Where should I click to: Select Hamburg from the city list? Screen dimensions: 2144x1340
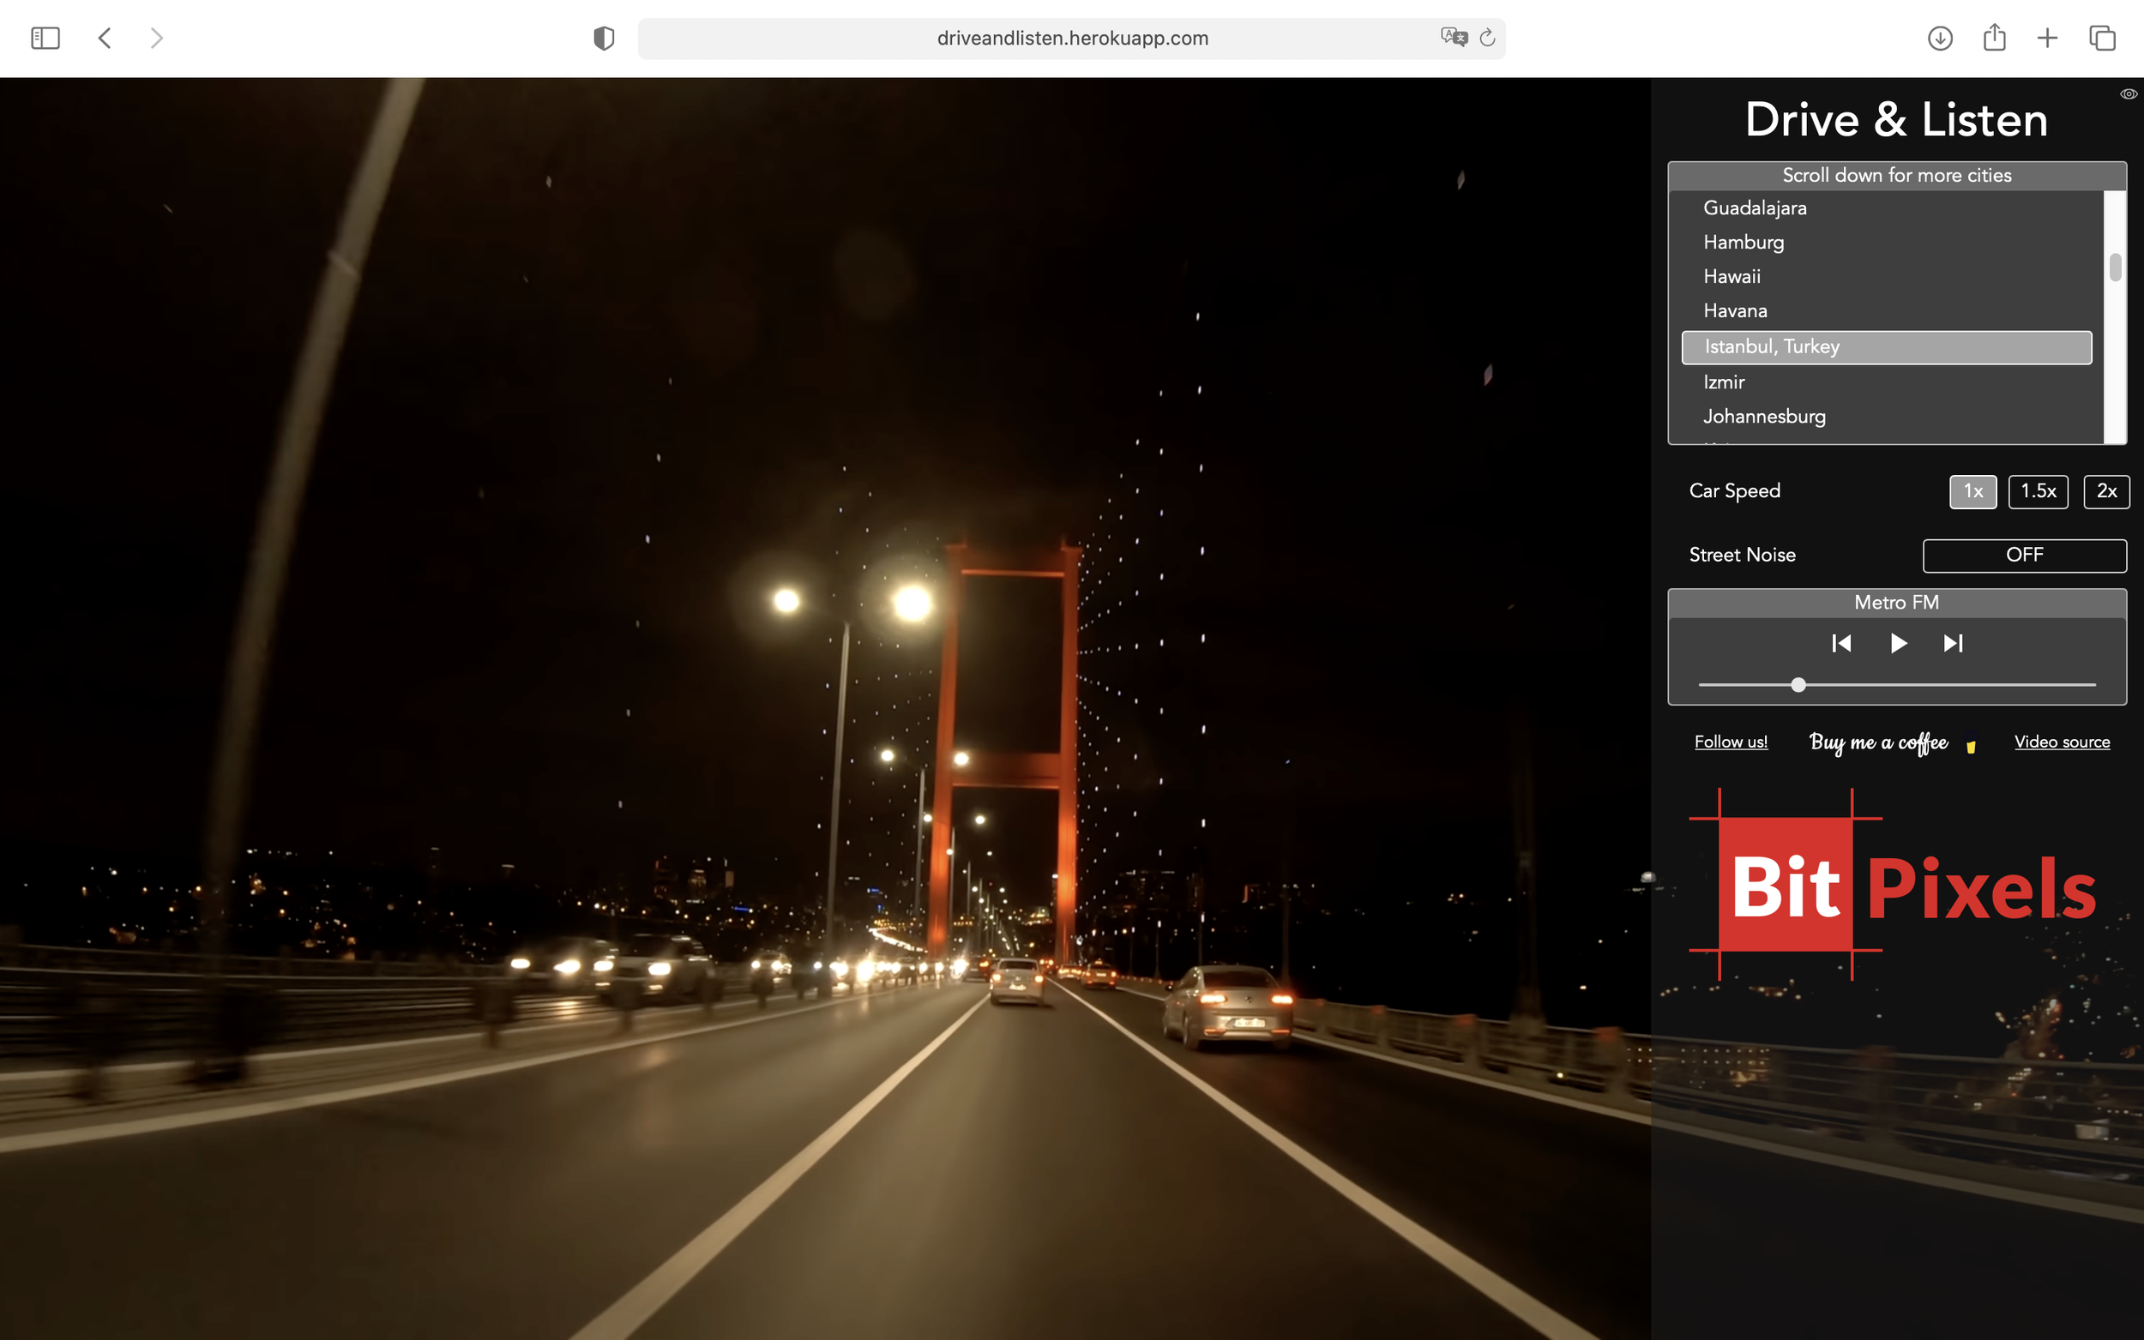click(x=1744, y=242)
